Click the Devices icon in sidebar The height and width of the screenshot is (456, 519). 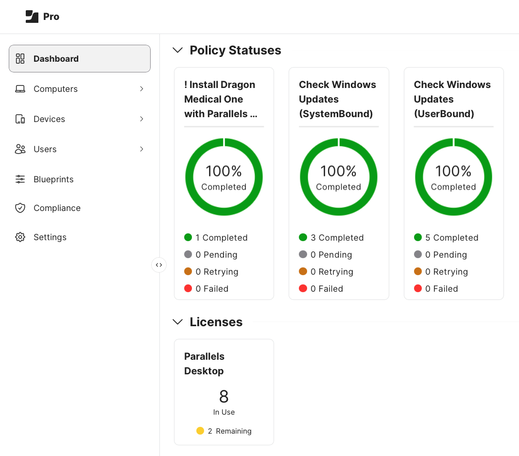click(x=20, y=119)
